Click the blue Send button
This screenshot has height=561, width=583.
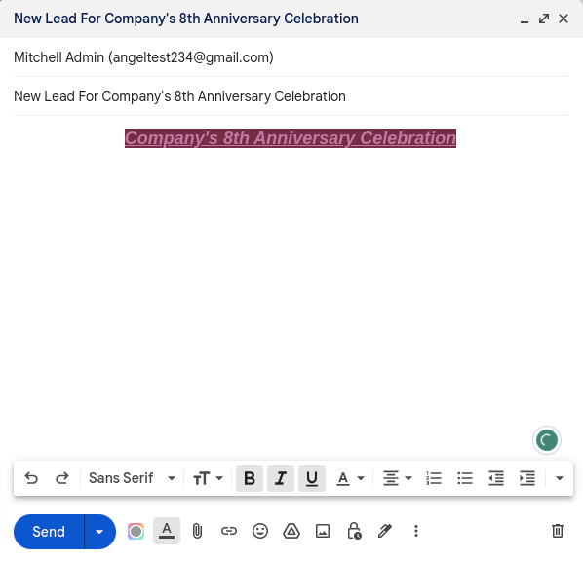coord(49,532)
